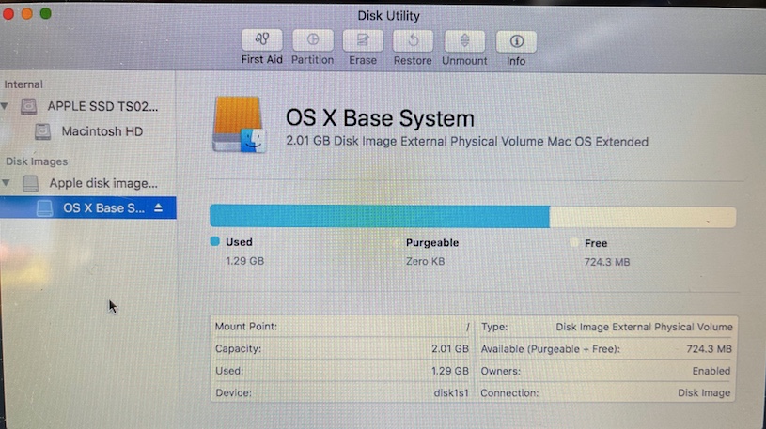Viewport: 766px width, 429px height.
Task: Close the Disk Utility window
Action: [x=8, y=13]
